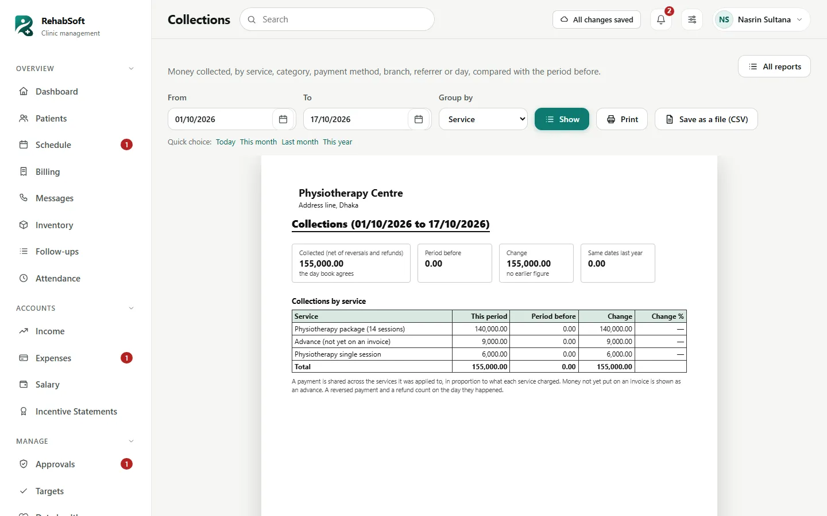Choose the Today quick choice
The image size is (827, 516).
[x=226, y=142]
